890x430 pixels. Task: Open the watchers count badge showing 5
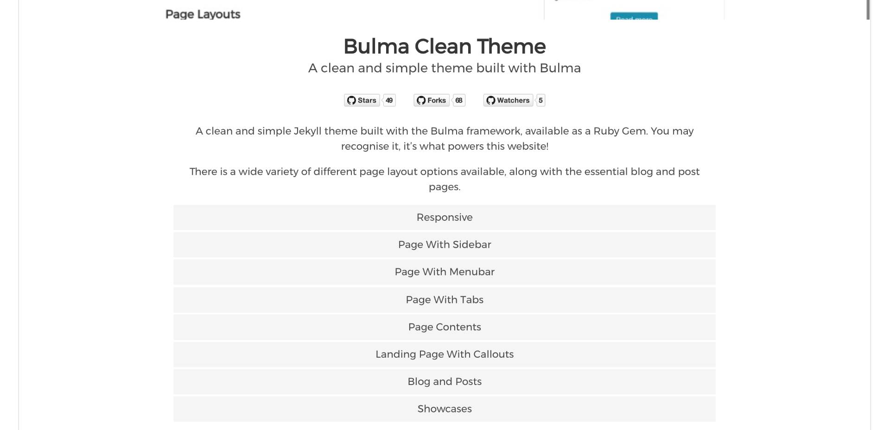pos(540,100)
